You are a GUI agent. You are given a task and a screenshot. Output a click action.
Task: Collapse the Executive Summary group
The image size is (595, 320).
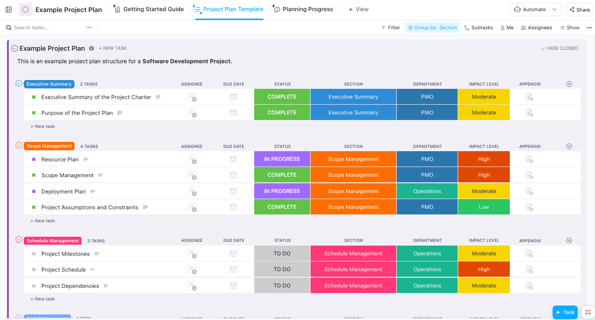click(x=19, y=84)
